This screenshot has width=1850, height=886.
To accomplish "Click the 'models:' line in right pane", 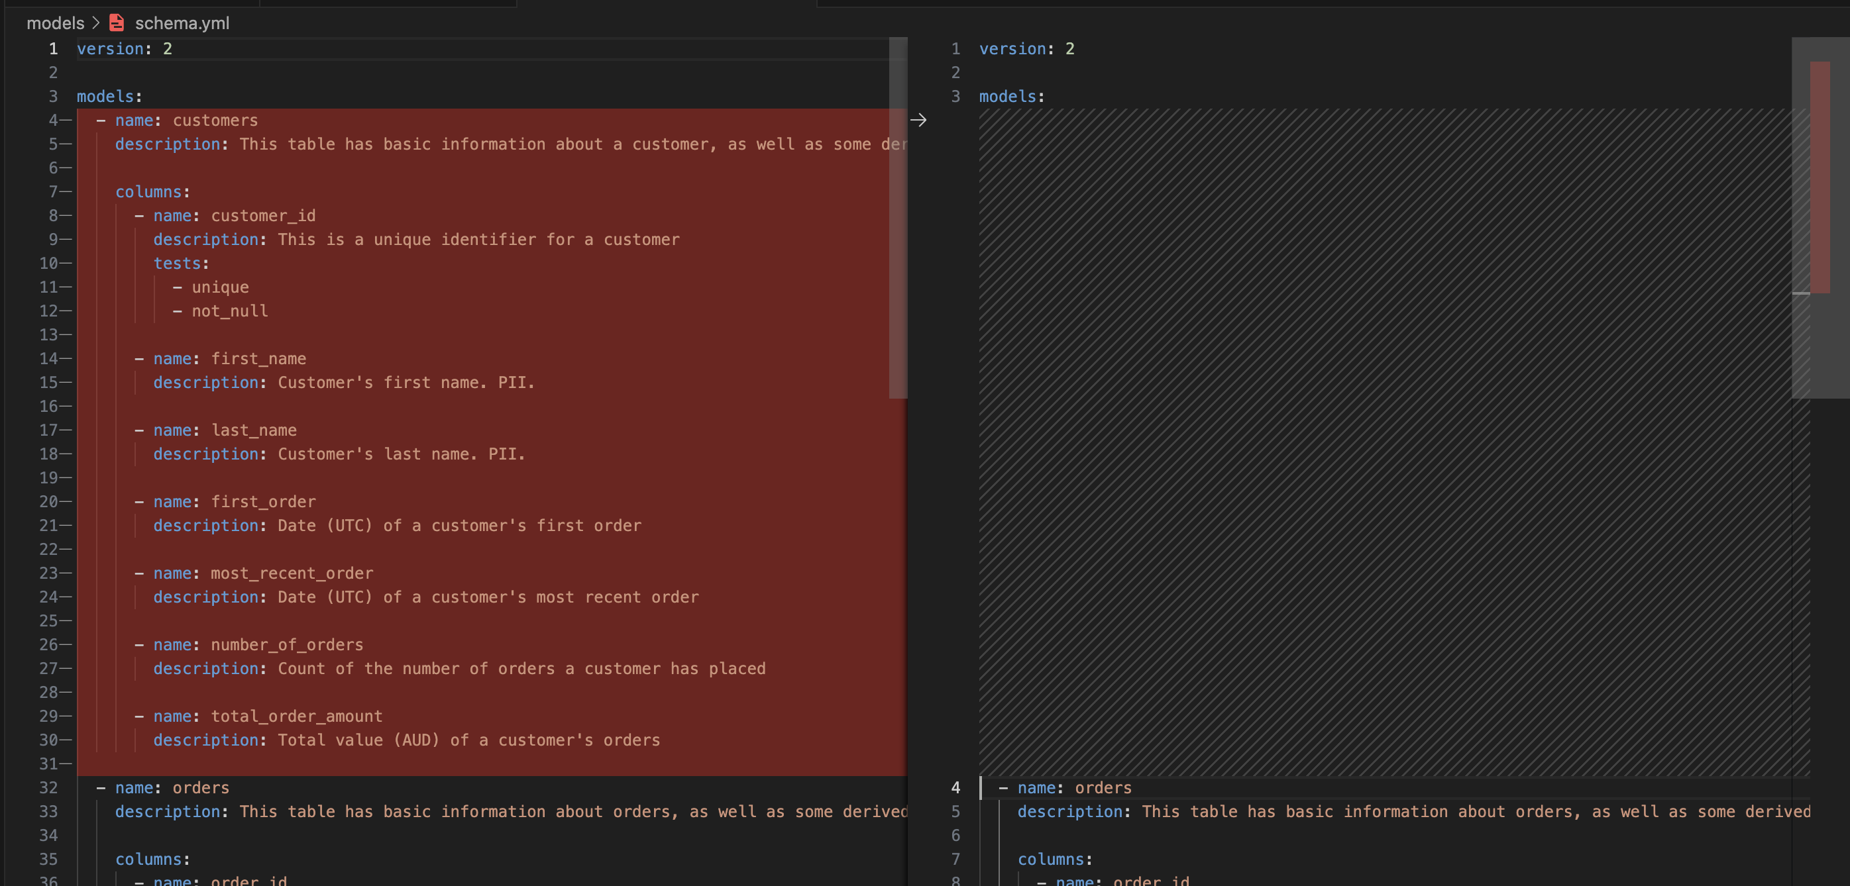I will pyautogui.click(x=1012, y=96).
